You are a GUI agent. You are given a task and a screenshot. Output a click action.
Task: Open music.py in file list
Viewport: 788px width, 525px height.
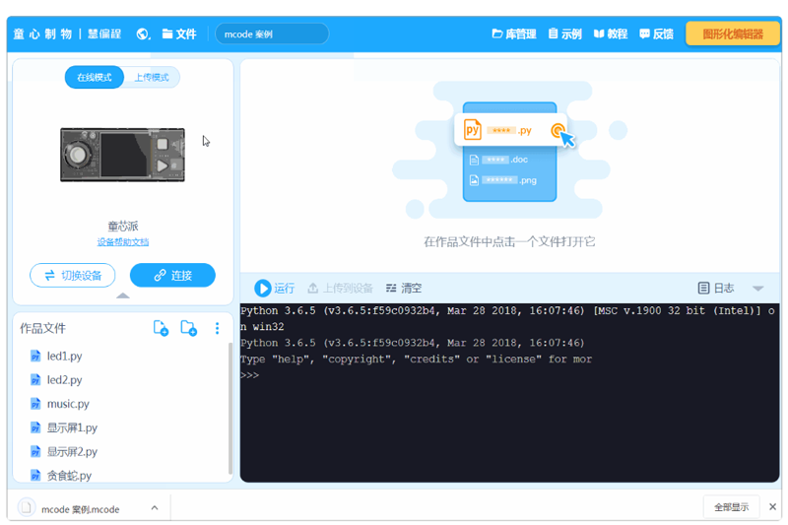[67, 404]
